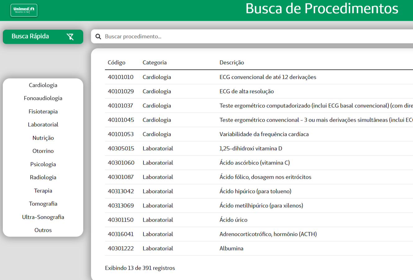413x280 pixels.
Task: Select the Fonoaudiologia category filter
Action: [43, 98]
